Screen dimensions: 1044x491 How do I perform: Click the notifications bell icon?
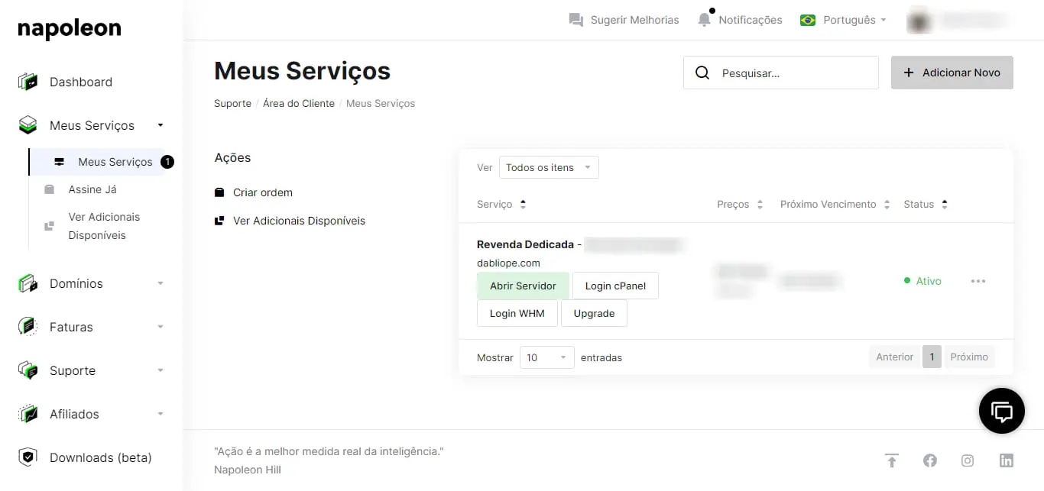coord(704,20)
